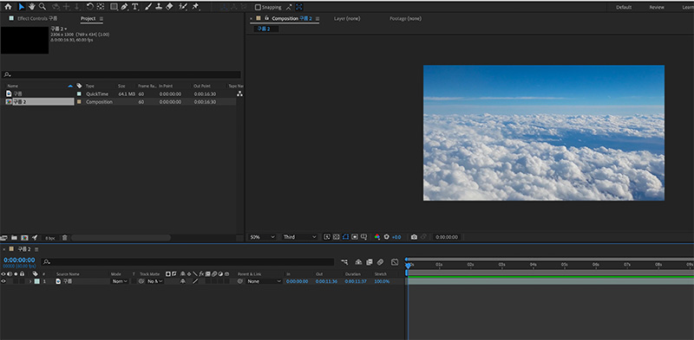Open Show Channel color management icon
694x340 pixels.
point(377,237)
